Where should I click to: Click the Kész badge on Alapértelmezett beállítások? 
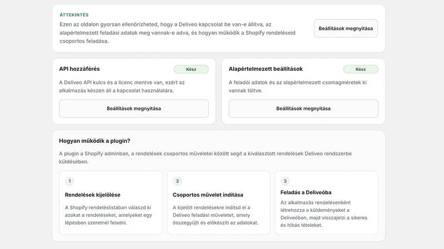pyautogui.click(x=361, y=69)
